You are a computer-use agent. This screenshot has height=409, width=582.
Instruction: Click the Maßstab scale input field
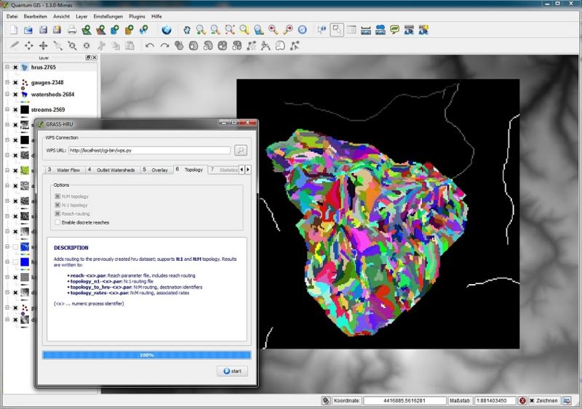click(x=495, y=401)
